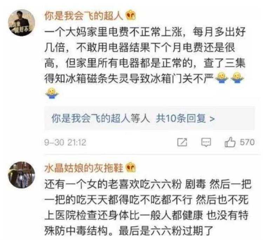This screenshot has height=240, width=263.
Task: Click second shrug emoji on fourth line
Action: coord(237,77)
